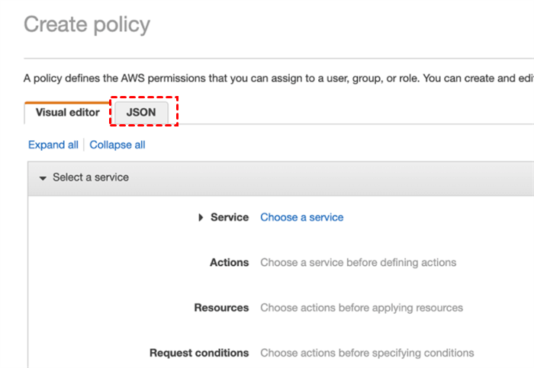The height and width of the screenshot is (368, 534).
Task: Switch to the JSON tab
Action: point(141,112)
